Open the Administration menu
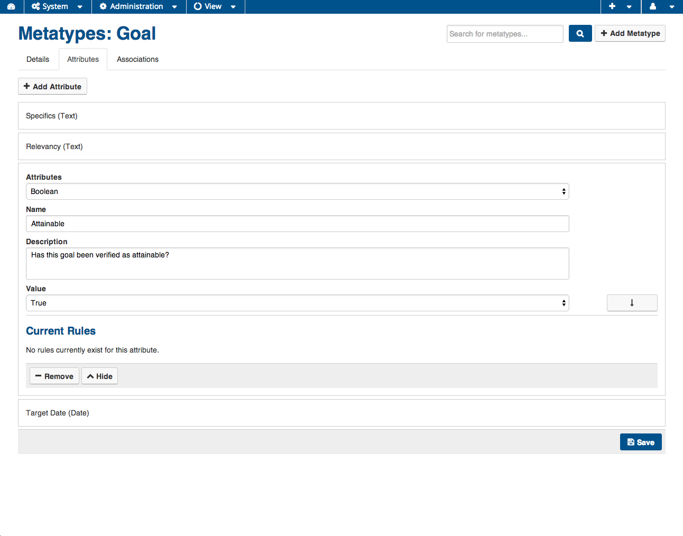Image resolution: width=683 pixels, height=536 pixels. 139,6
